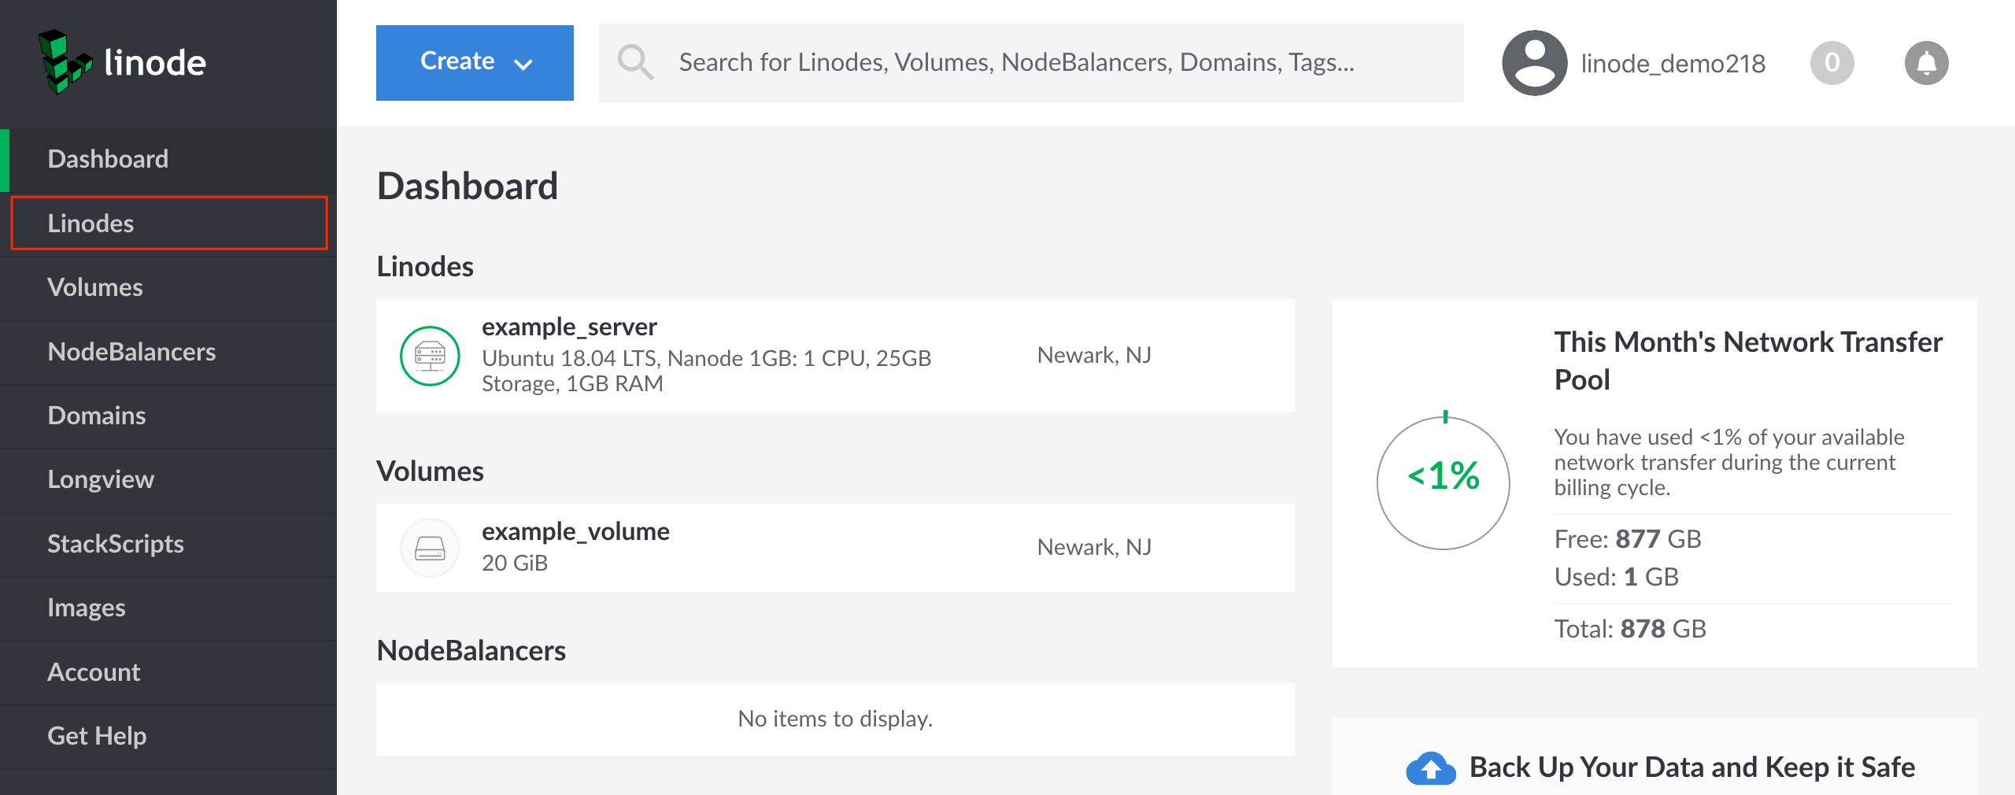Click the Linode logo icon

65,62
